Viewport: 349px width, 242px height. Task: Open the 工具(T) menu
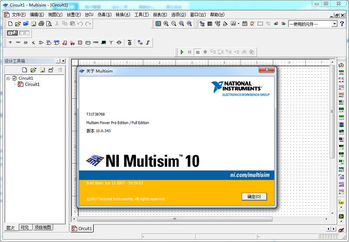pyautogui.click(x=142, y=15)
